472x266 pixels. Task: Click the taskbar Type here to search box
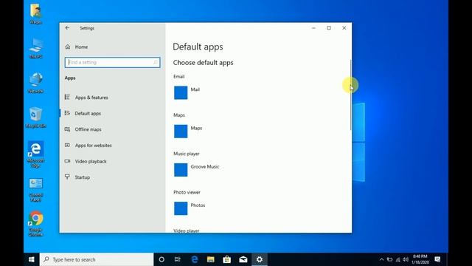(x=97, y=259)
